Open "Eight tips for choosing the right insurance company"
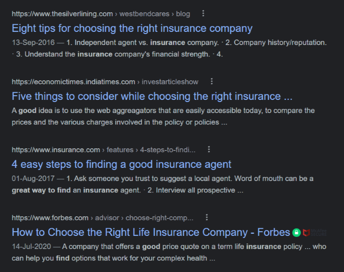The height and width of the screenshot is (272, 344). coord(132,28)
